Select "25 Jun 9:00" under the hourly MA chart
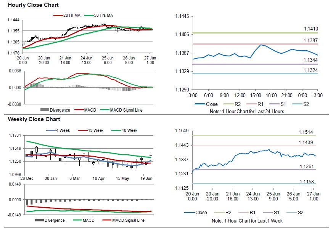The image size is (333, 229). click(x=108, y=60)
